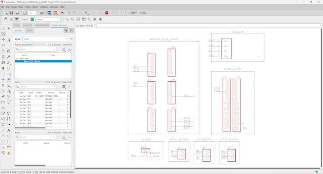Open the Library menu
This screenshot has height=174, width=323.
[35, 7]
